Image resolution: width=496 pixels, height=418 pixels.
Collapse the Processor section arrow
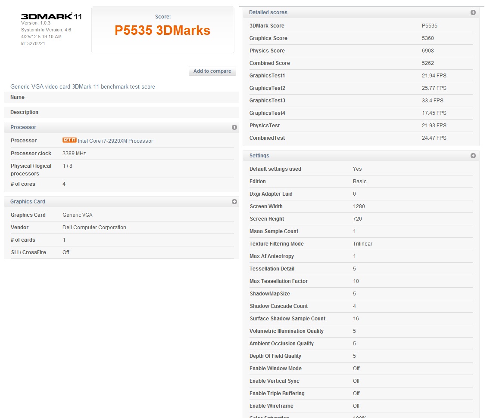(234, 127)
